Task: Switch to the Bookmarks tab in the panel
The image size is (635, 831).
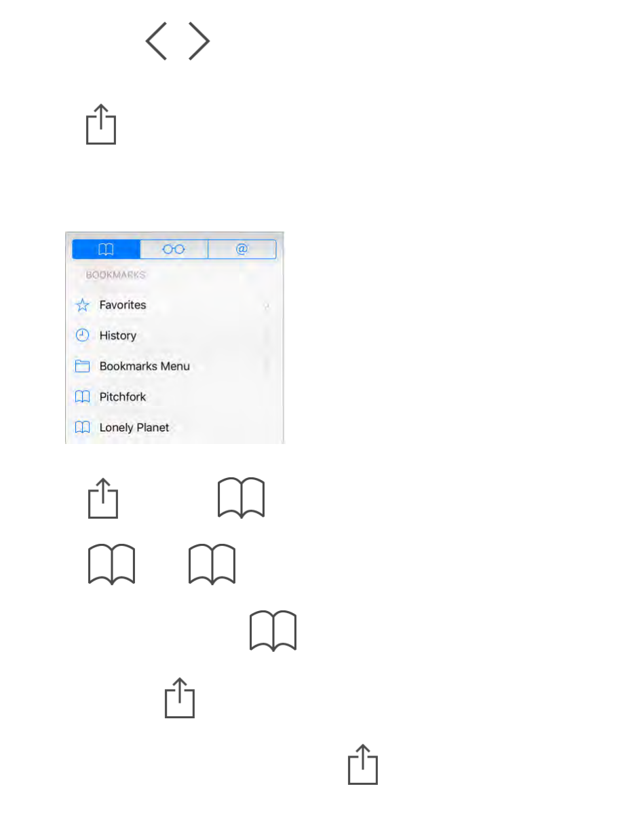Action: pos(107,249)
